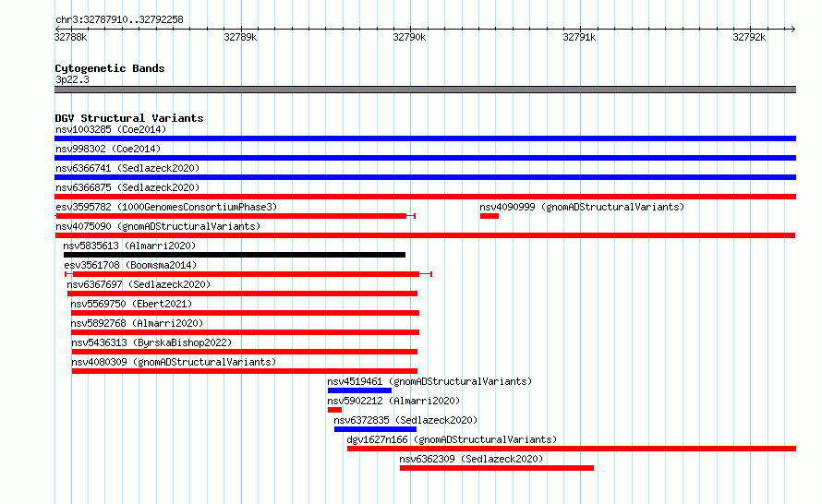Image resolution: width=822 pixels, height=504 pixels.
Task: Click the 32792k ruler position
Action: pyautogui.click(x=749, y=37)
